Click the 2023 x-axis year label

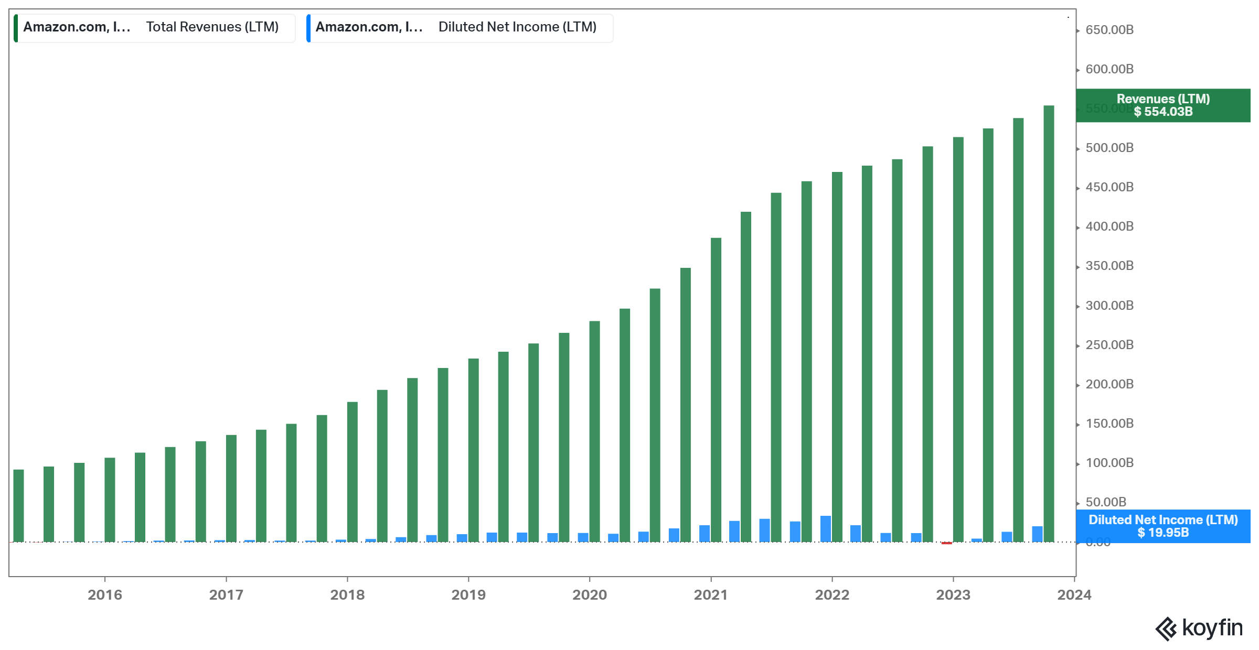pyautogui.click(x=953, y=595)
